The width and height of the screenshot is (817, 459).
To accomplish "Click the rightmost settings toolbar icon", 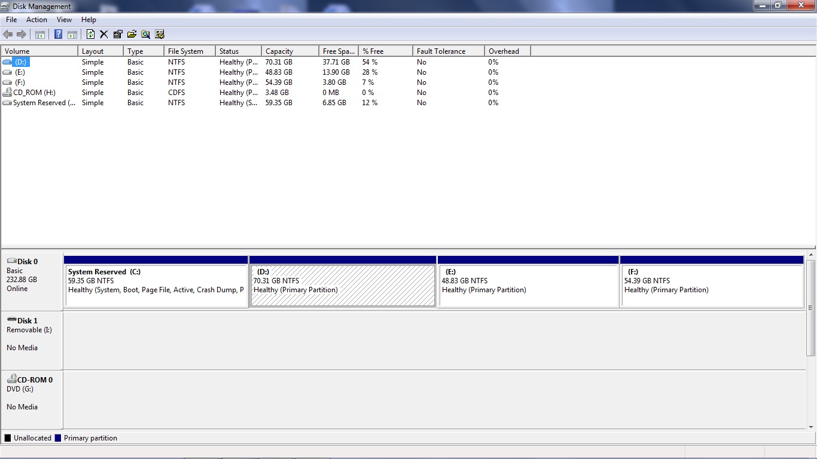I will coord(160,34).
